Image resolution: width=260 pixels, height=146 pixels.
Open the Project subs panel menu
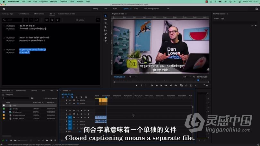coord(12,91)
